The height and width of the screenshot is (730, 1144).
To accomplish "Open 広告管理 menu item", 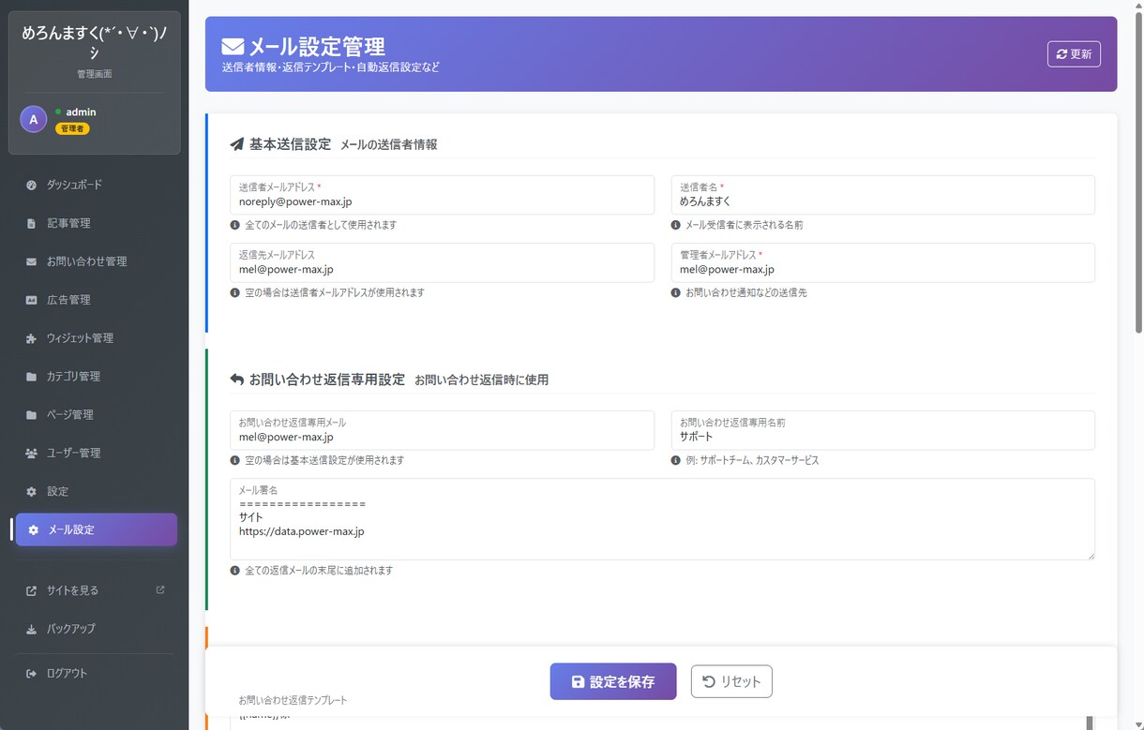I will point(97,300).
